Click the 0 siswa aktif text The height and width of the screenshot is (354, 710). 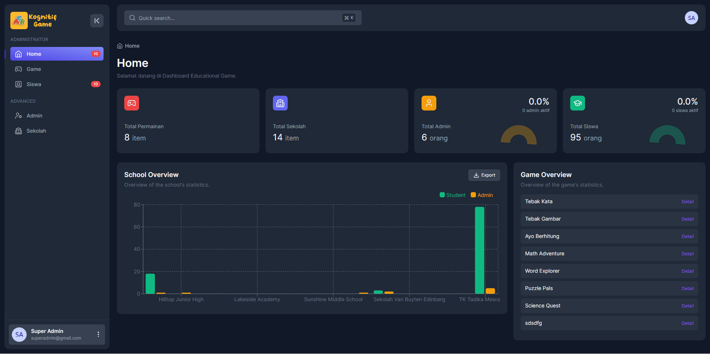[685, 110]
